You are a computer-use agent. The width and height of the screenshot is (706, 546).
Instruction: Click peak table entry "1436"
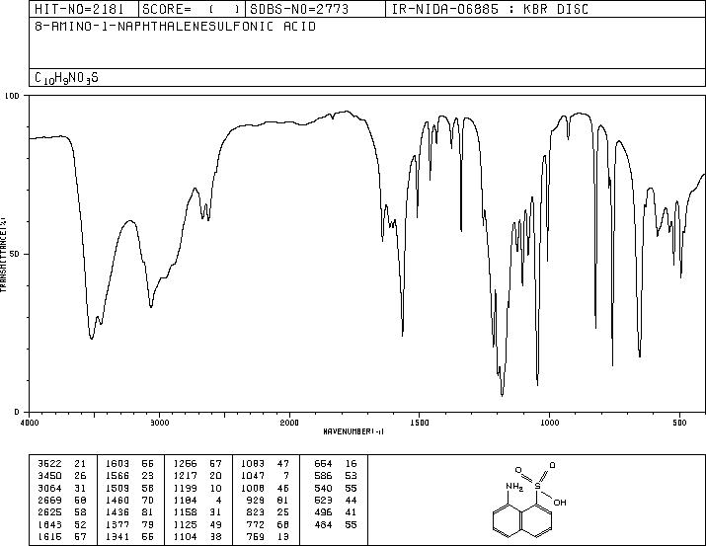pos(118,512)
